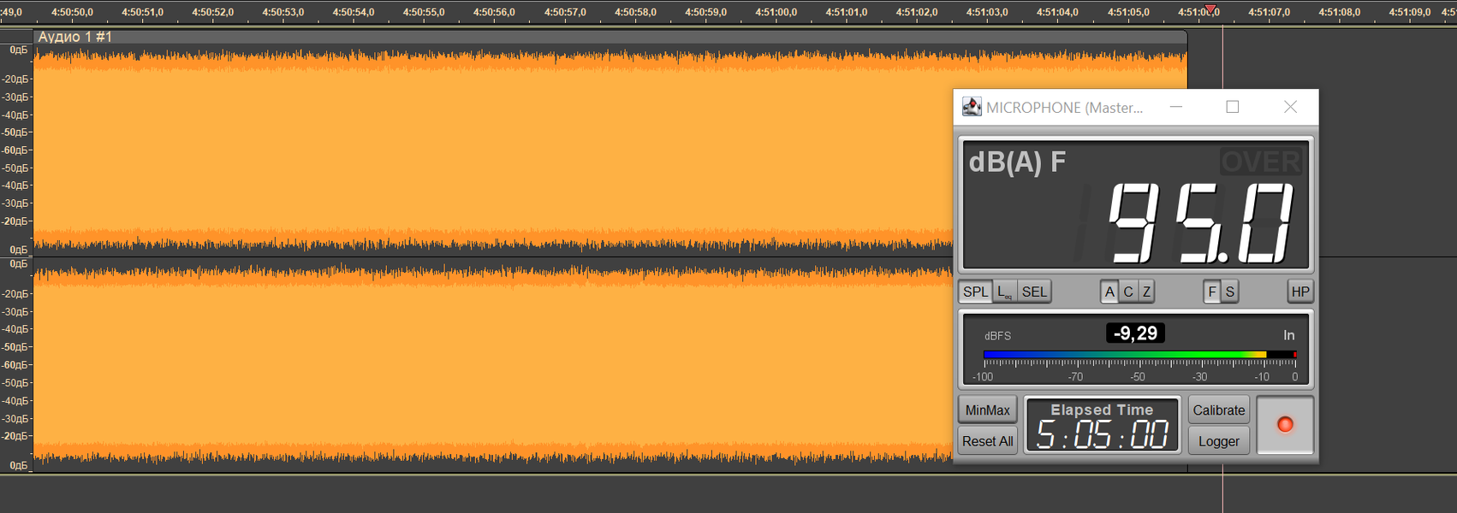This screenshot has width=1457, height=513.
Task: Open the MinMax readout
Action: (988, 410)
